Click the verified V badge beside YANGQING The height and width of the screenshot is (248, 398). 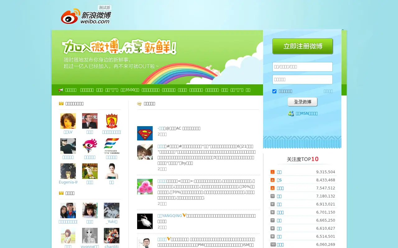point(184,215)
